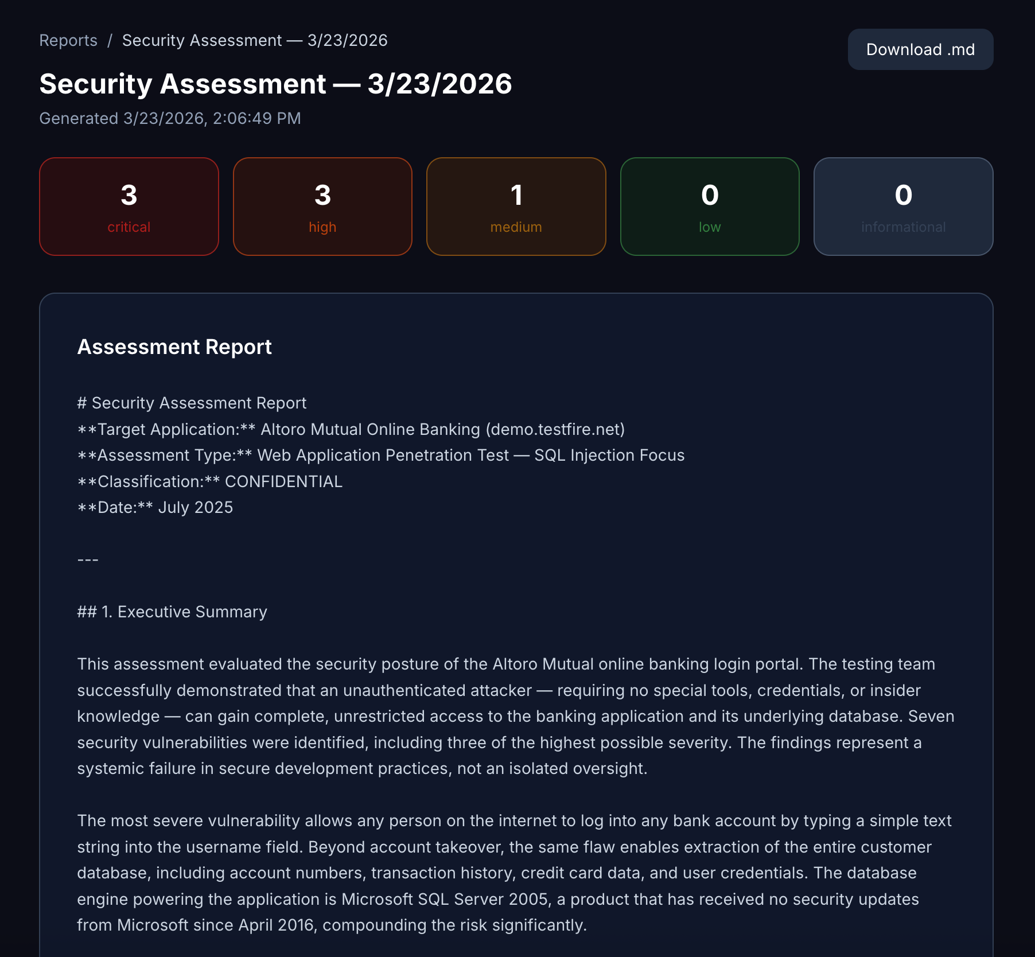Click the paragraph starting 'This assessment evaluated'
The image size is (1035, 957).
point(516,717)
